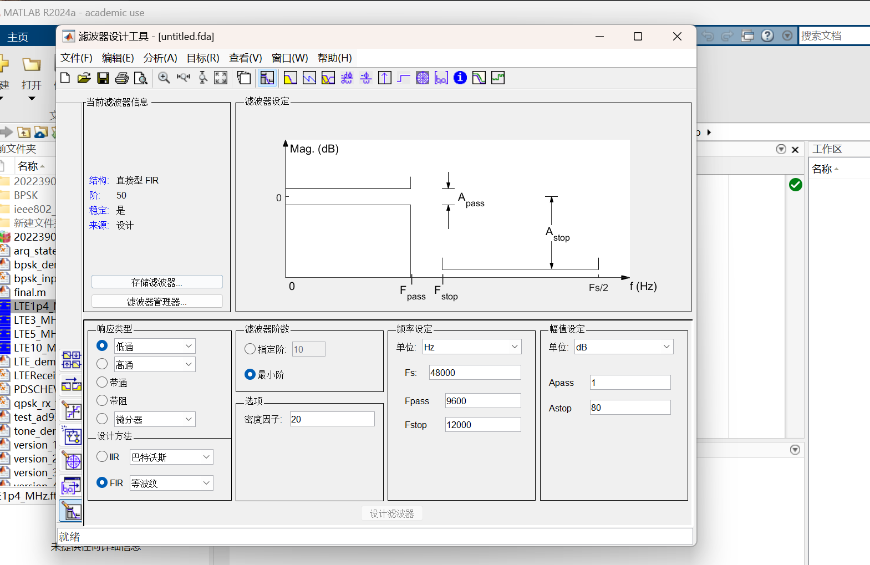Show Magnitude Response plot icon
This screenshot has height=565, width=870.
pyautogui.click(x=290, y=78)
